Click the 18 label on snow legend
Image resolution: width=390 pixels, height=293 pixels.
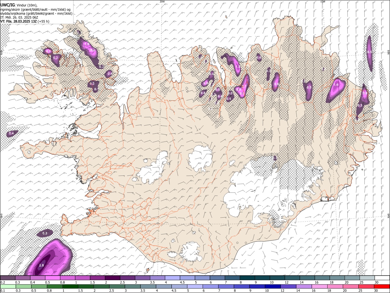click(x=331, y=282)
